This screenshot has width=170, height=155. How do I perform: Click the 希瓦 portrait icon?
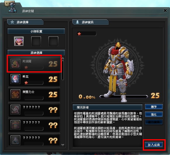pos(15,79)
